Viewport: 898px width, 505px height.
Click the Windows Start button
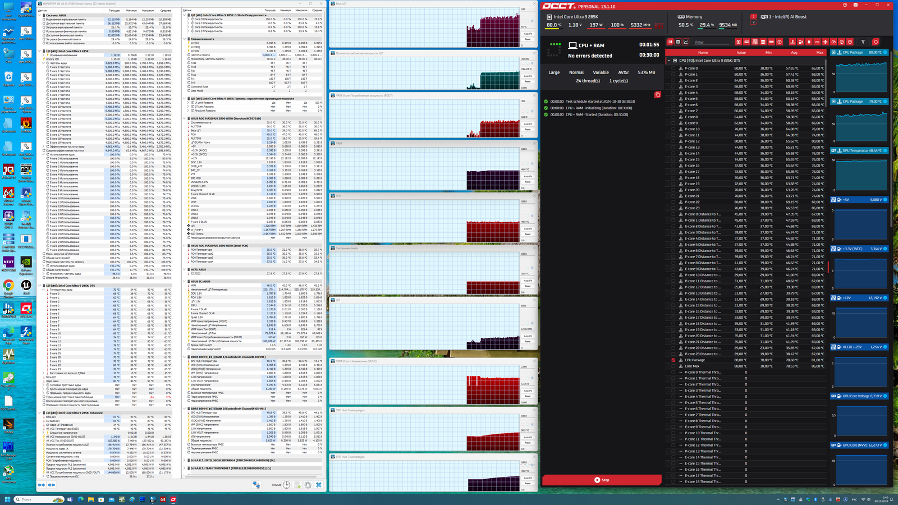pos(7,499)
